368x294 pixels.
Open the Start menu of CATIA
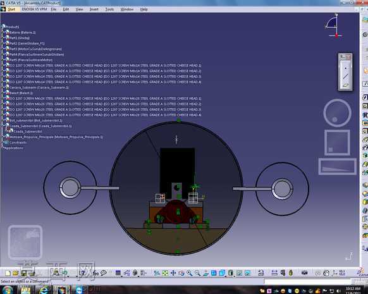click(11, 9)
